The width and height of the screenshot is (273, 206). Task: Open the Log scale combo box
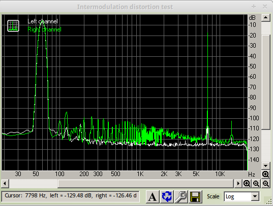(241, 196)
